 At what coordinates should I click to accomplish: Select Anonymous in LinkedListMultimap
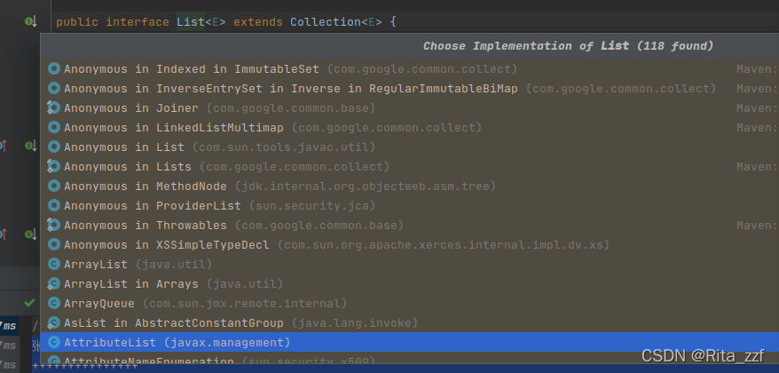coord(409,128)
